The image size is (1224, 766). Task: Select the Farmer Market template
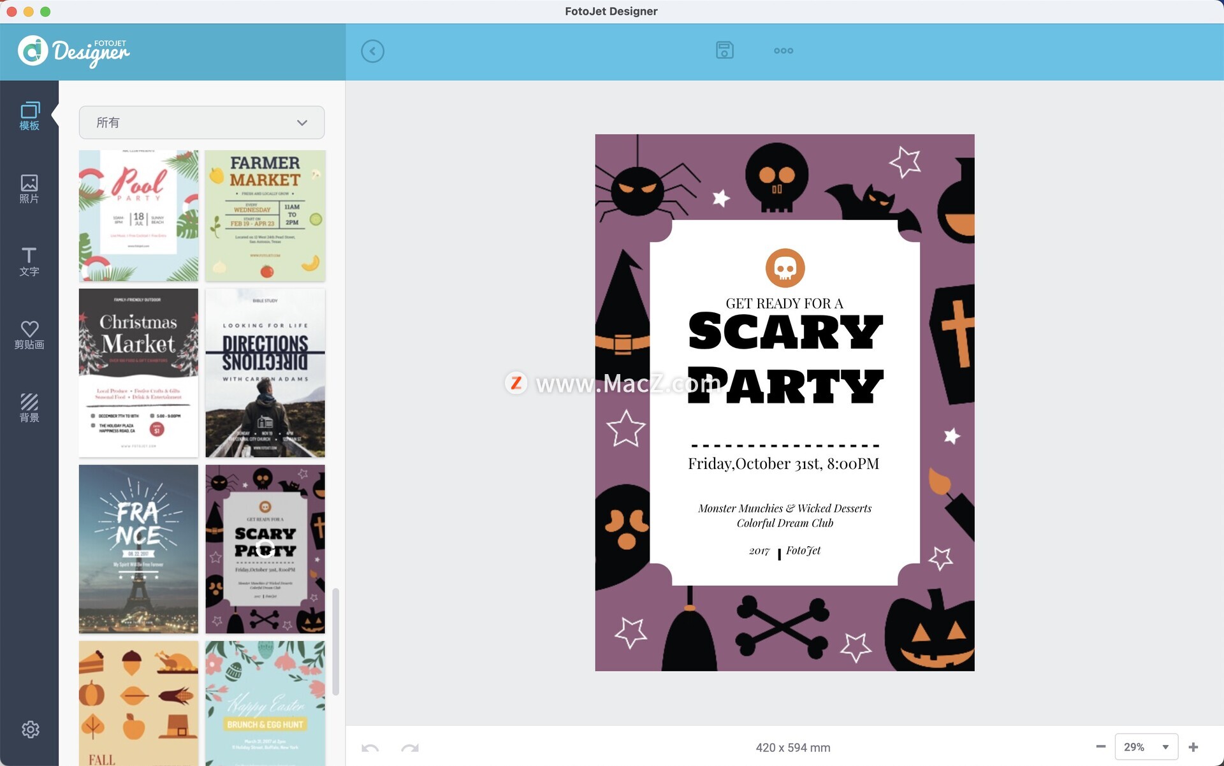click(x=265, y=216)
